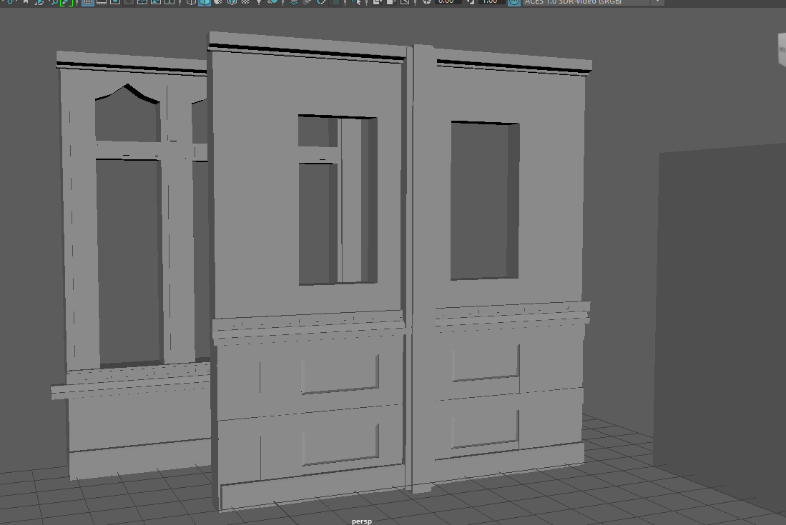Toggle the X-ray joints icon

tap(405, 2)
